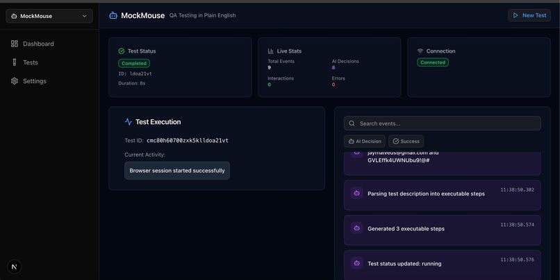Click the MockMouse header robot logo
560x280 pixels.
tap(113, 15)
